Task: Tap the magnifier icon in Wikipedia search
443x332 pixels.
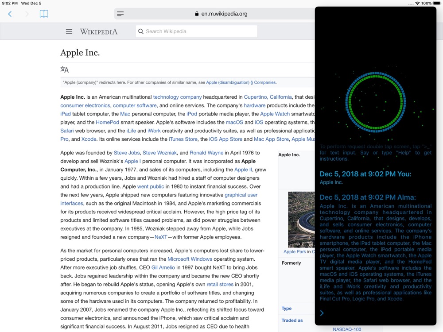Action: 141,31
